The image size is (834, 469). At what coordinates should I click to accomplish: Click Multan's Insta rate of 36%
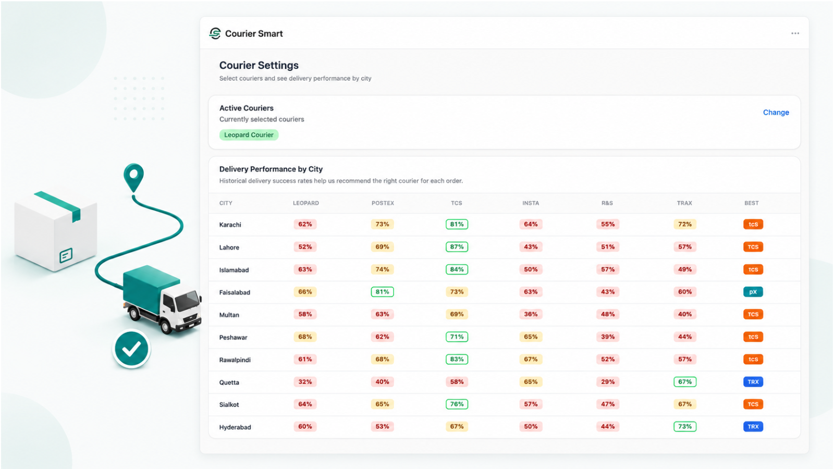pyautogui.click(x=531, y=314)
